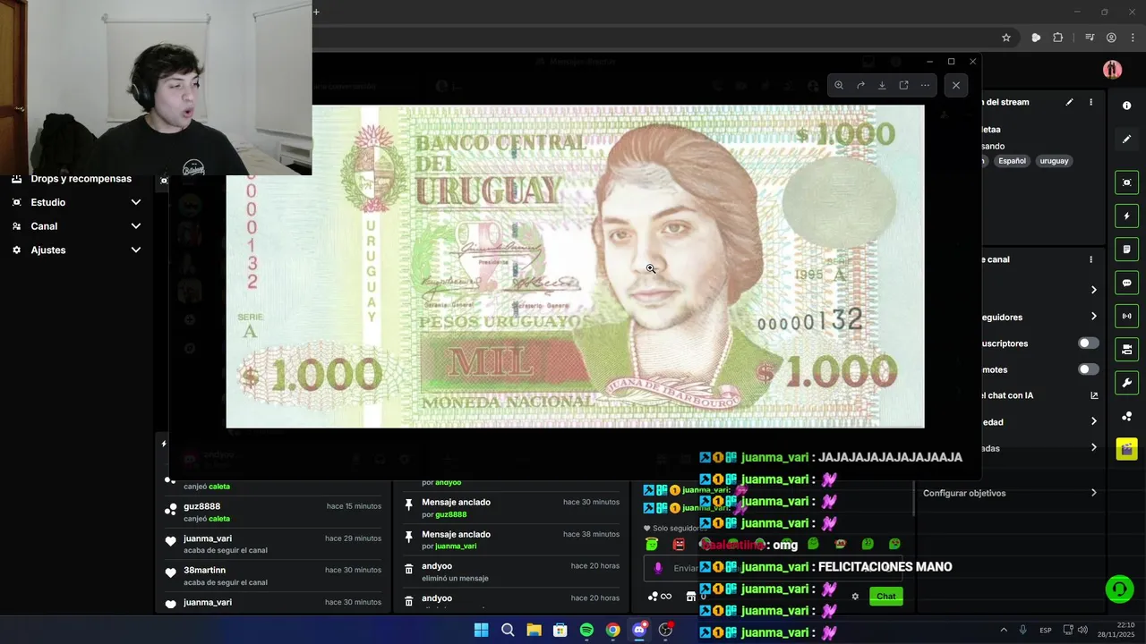
Task: Click the chat bubble quick action icon
Action: 1126,283
